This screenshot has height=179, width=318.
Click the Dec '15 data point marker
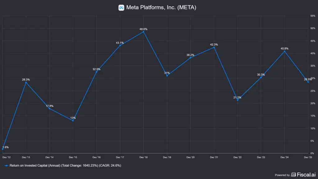coord(73,121)
